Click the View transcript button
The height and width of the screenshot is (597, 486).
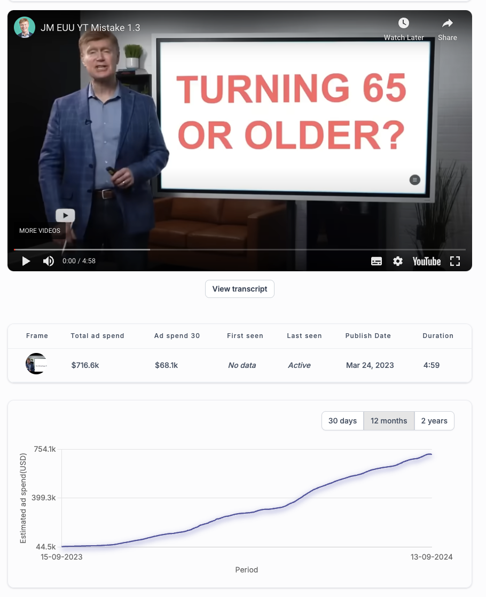point(240,289)
